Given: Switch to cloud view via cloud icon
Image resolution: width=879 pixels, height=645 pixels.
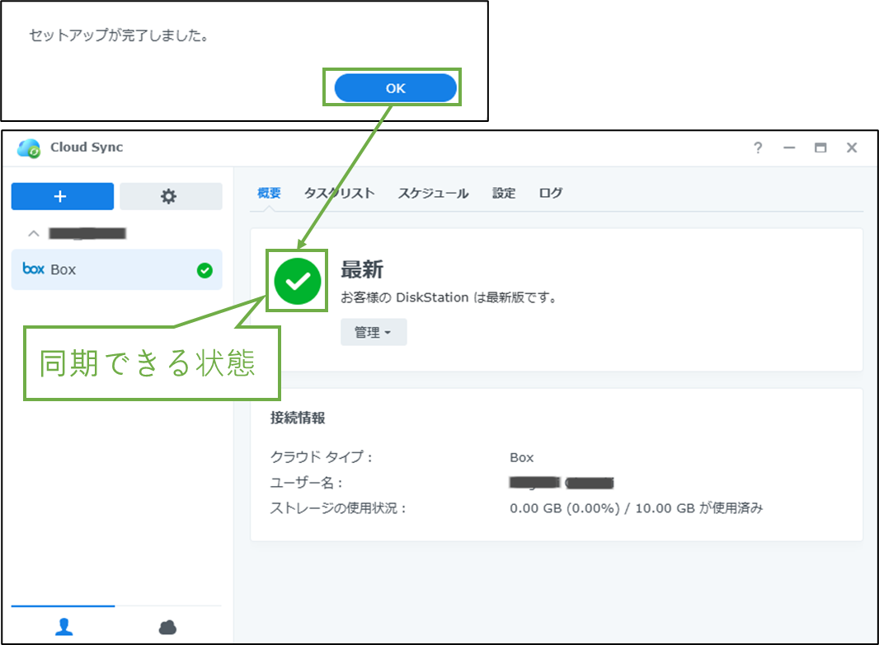Looking at the screenshot, I should coord(167,626).
